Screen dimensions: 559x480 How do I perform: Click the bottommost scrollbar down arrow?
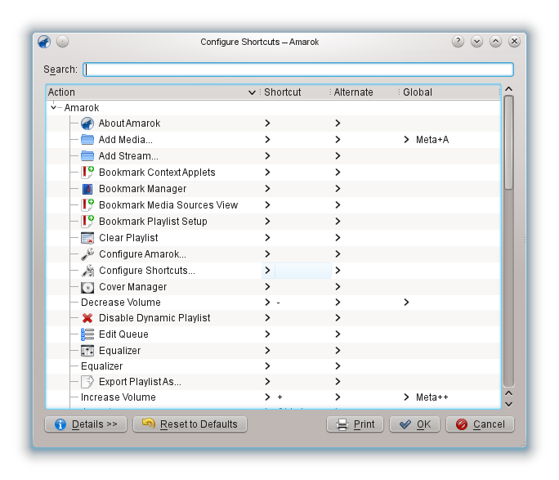point(508,405)
